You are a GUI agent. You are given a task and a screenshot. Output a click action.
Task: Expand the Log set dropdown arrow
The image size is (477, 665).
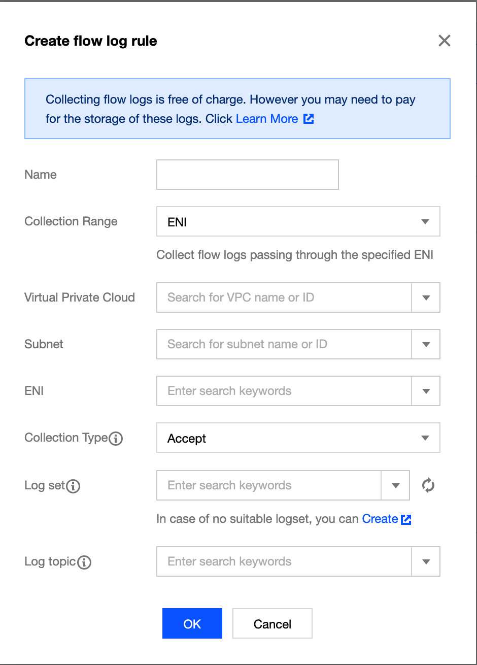(x=395, y=485)
